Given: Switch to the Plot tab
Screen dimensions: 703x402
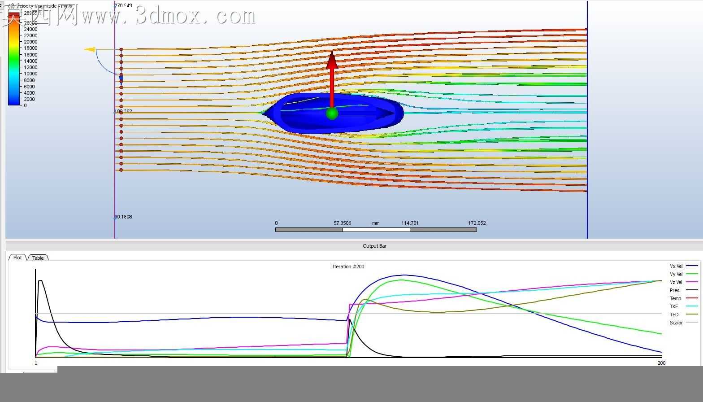Looking at the screenshot, I should tap(17, 258).
